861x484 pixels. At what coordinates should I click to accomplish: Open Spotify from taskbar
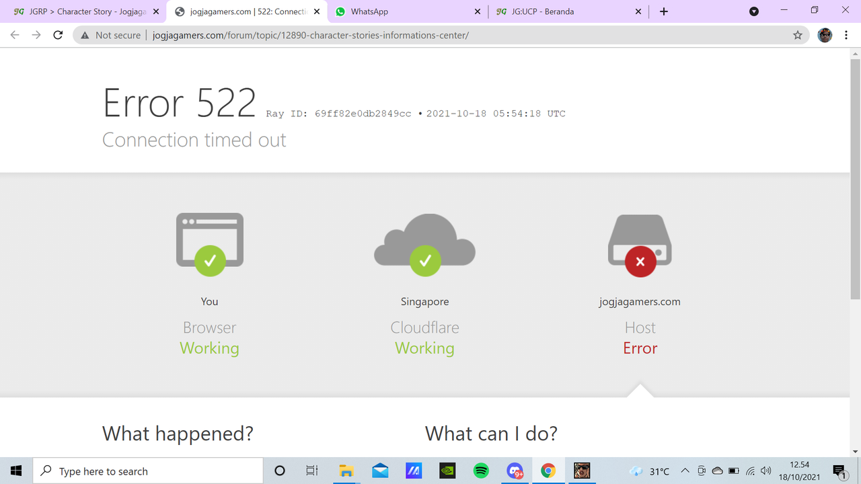pos(481,471)
